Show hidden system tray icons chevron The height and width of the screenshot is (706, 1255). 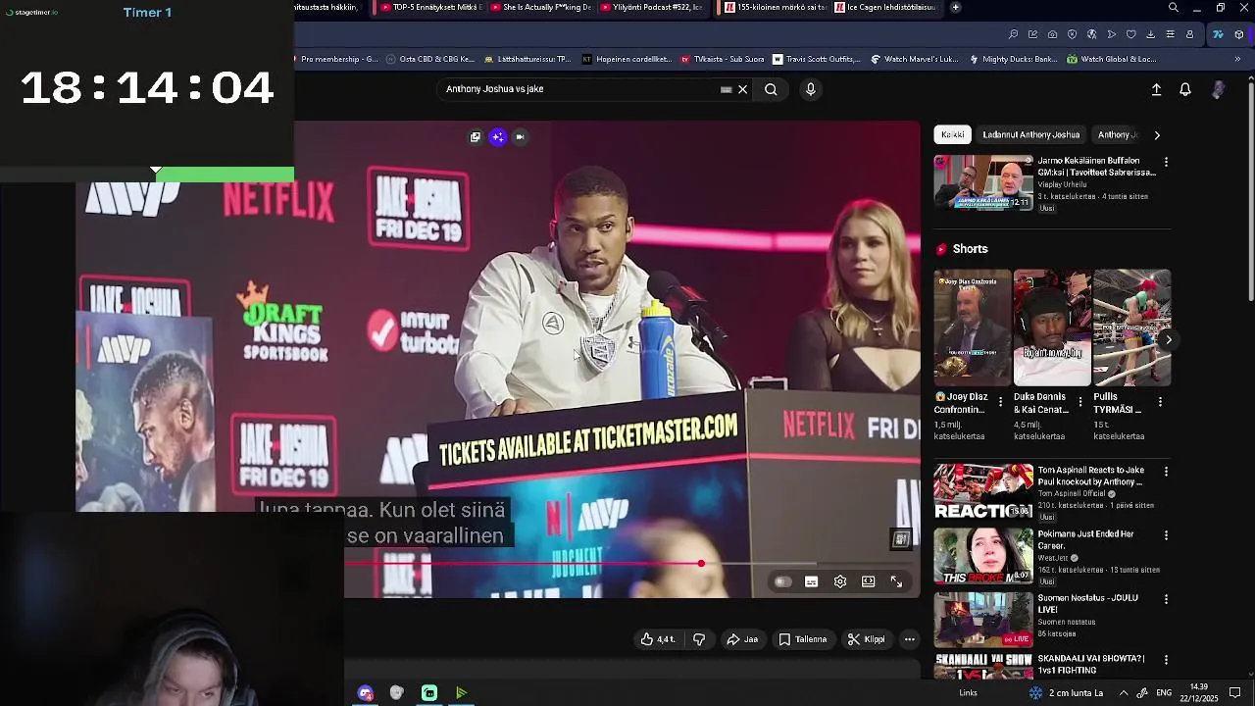tap(1124, 693)
